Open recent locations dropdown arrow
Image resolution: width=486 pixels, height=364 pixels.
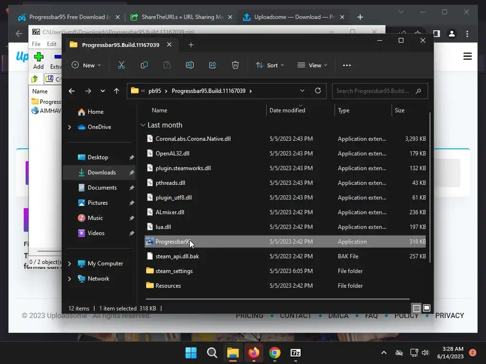[103, 91]
